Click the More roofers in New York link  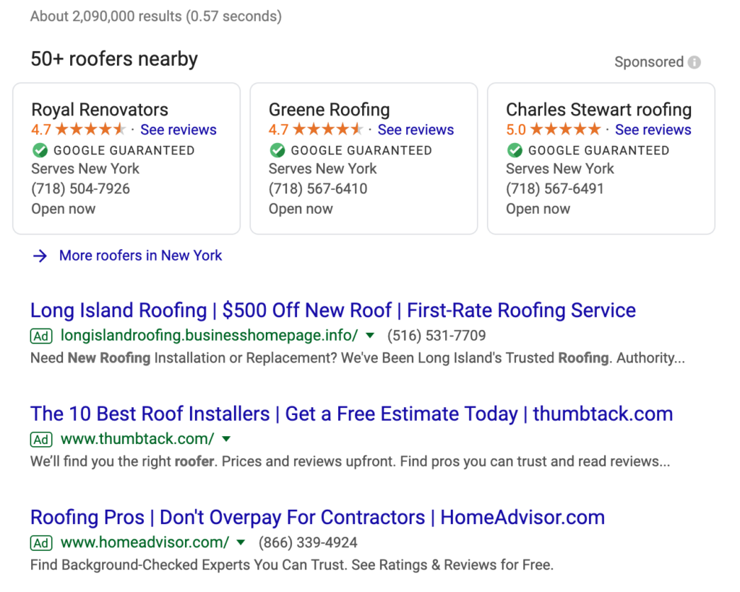140,256
